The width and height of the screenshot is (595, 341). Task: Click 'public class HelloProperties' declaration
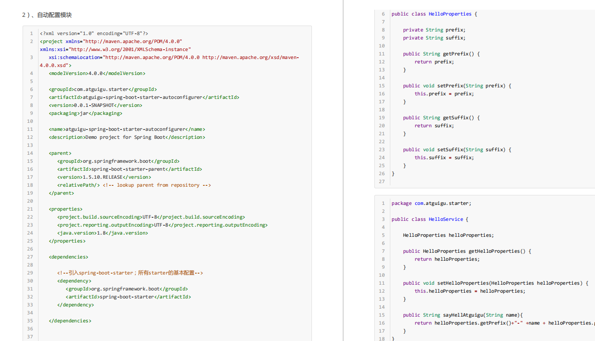click(434, 14)
